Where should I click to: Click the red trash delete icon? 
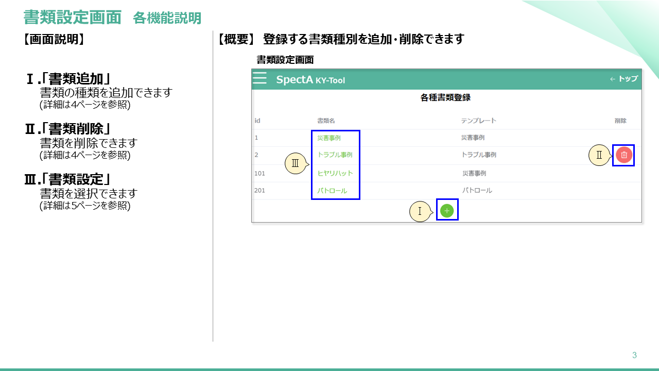pos(623,155)
